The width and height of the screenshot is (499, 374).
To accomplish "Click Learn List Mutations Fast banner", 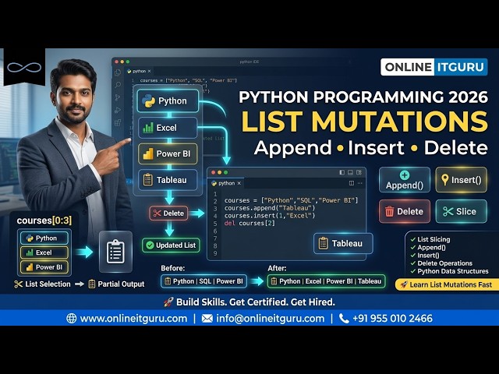I will 447,284.
